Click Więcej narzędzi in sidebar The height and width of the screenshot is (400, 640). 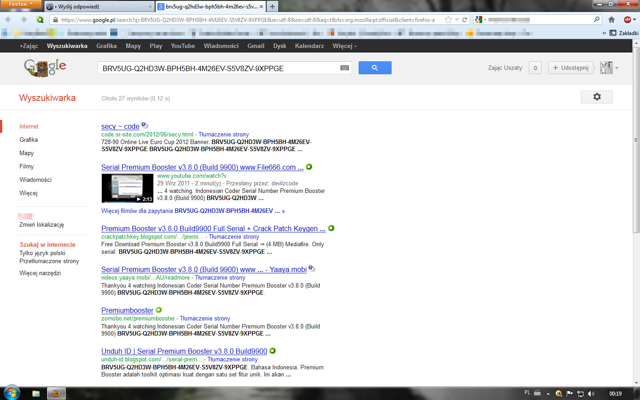(x=40, y=273)
